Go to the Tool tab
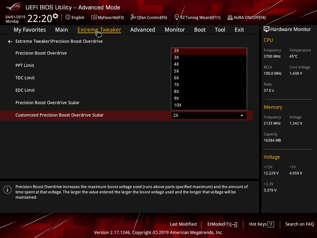 (220, 30)
